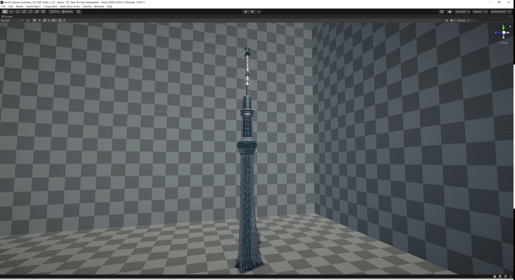The width and height of the screenshot is (515, 280).
Task: Select the combined Transform tool
Action: tap(37, 12)
